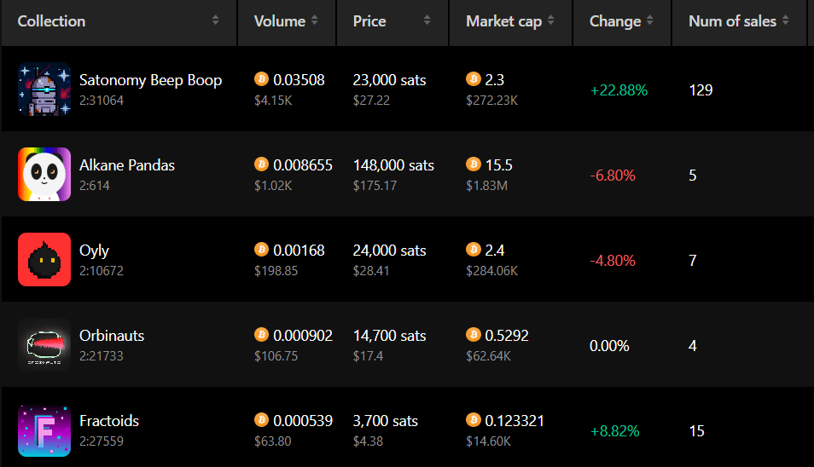
Task: Click the $198.85 volume value
Action: [276, 270]
